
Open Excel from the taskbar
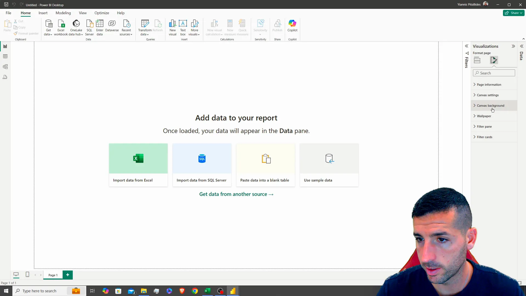pos(207,291)
